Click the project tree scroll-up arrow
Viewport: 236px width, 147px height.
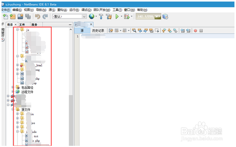[71, 29]
